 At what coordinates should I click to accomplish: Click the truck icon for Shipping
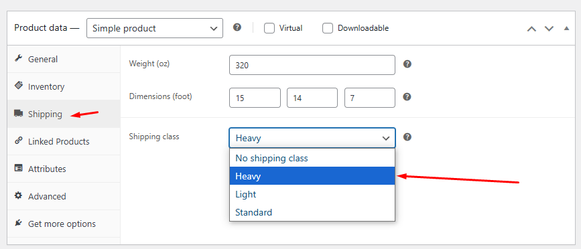[x=18, y=114]
